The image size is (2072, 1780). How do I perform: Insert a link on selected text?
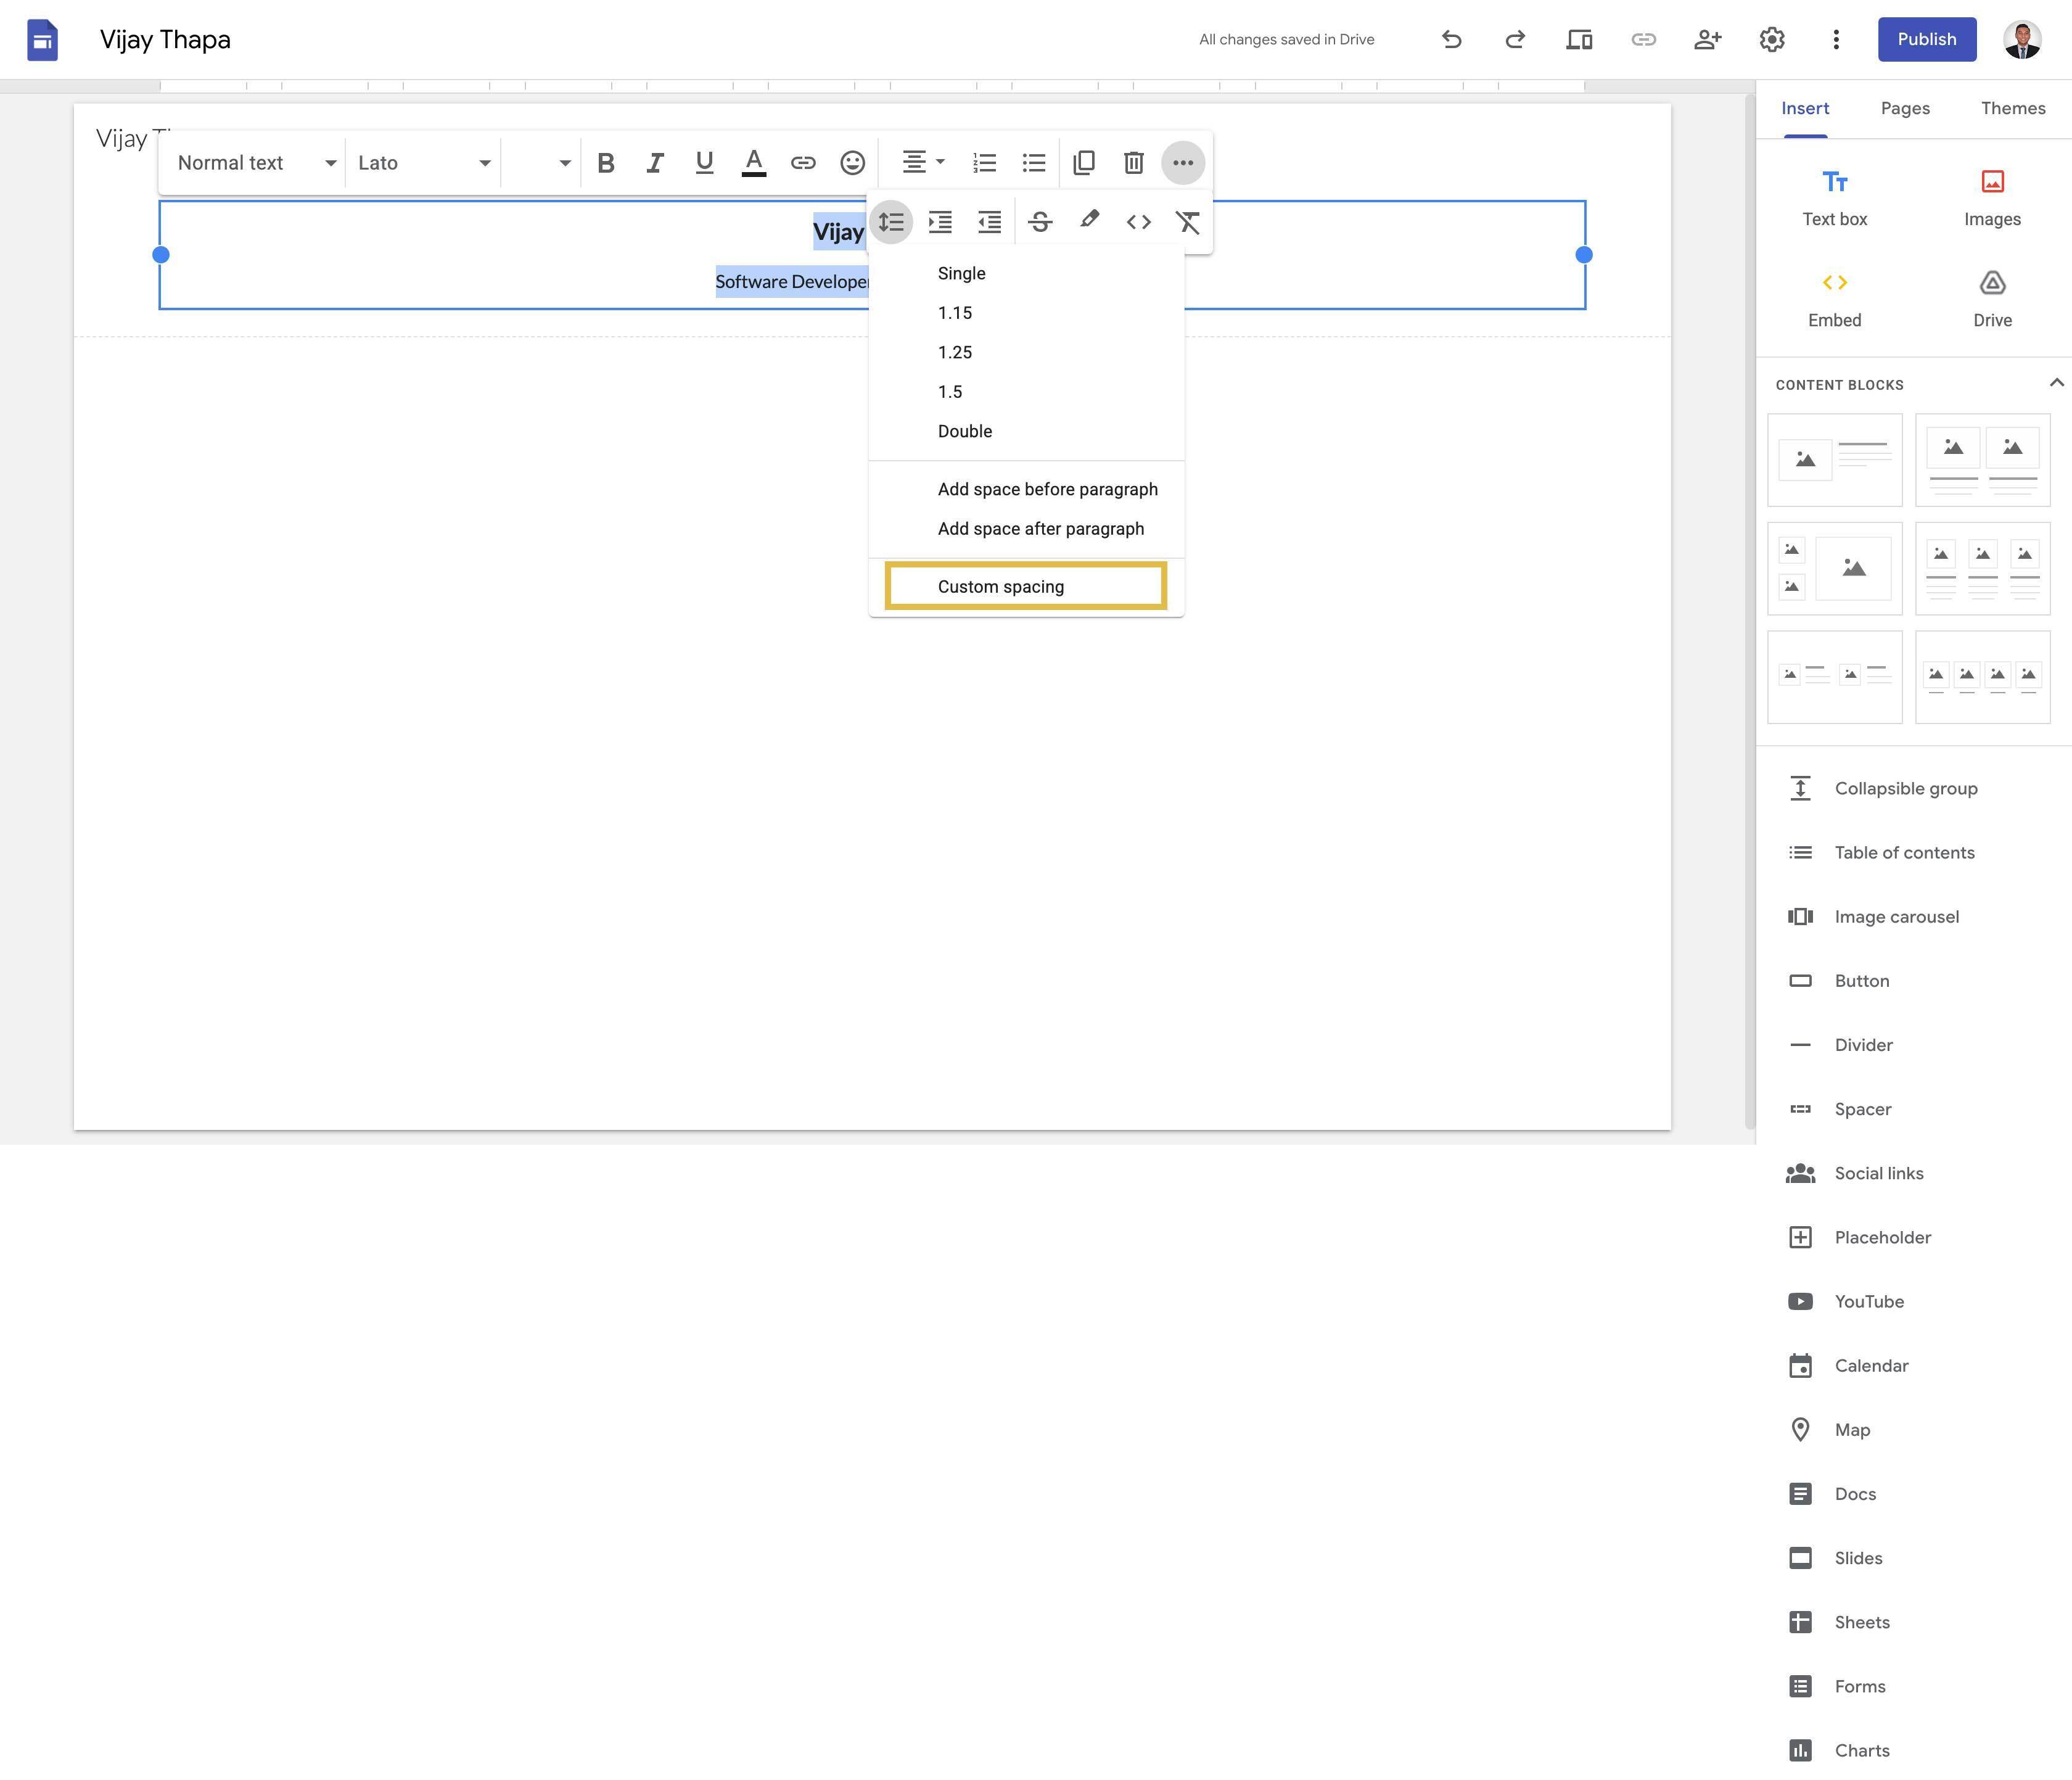[x=803, y=163]
